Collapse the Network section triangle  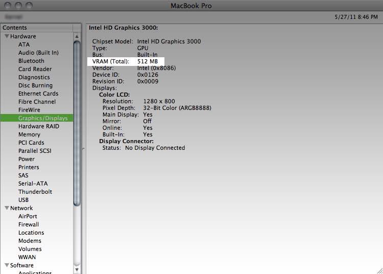point(7,208)
